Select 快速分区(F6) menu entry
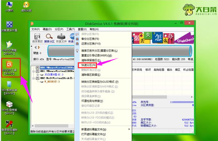This screenshot has width=218, height=141. 89,65
